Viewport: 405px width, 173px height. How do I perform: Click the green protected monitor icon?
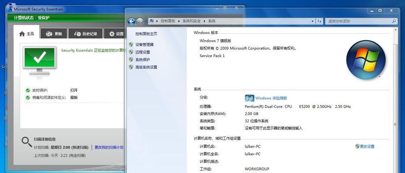39,62
